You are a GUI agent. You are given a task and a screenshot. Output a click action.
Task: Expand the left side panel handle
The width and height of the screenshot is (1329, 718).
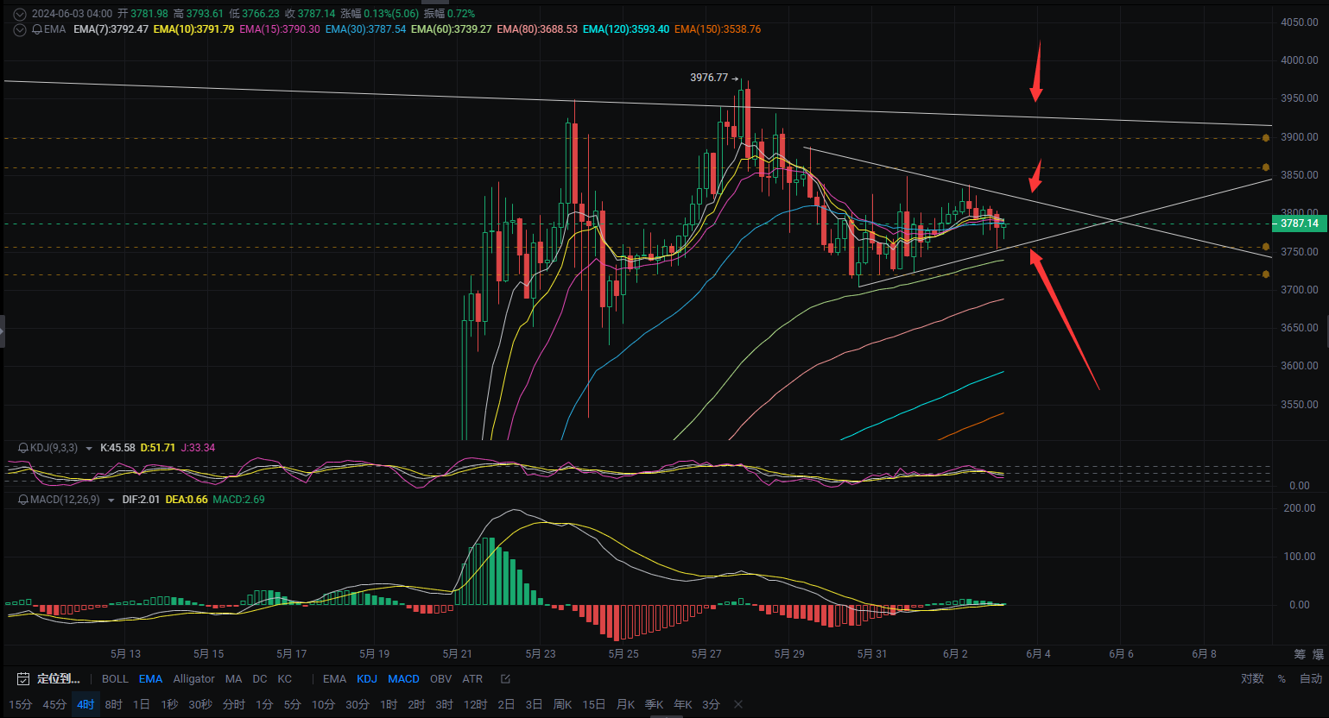[x=3, y=331]
